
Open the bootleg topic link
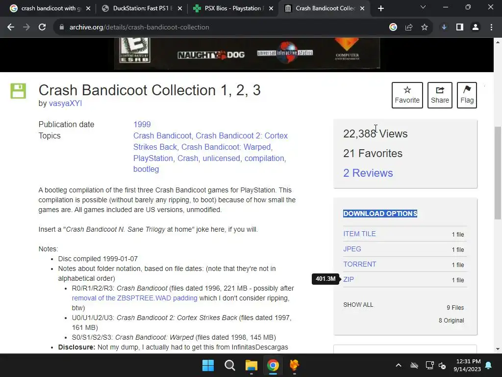click(146, 169)
